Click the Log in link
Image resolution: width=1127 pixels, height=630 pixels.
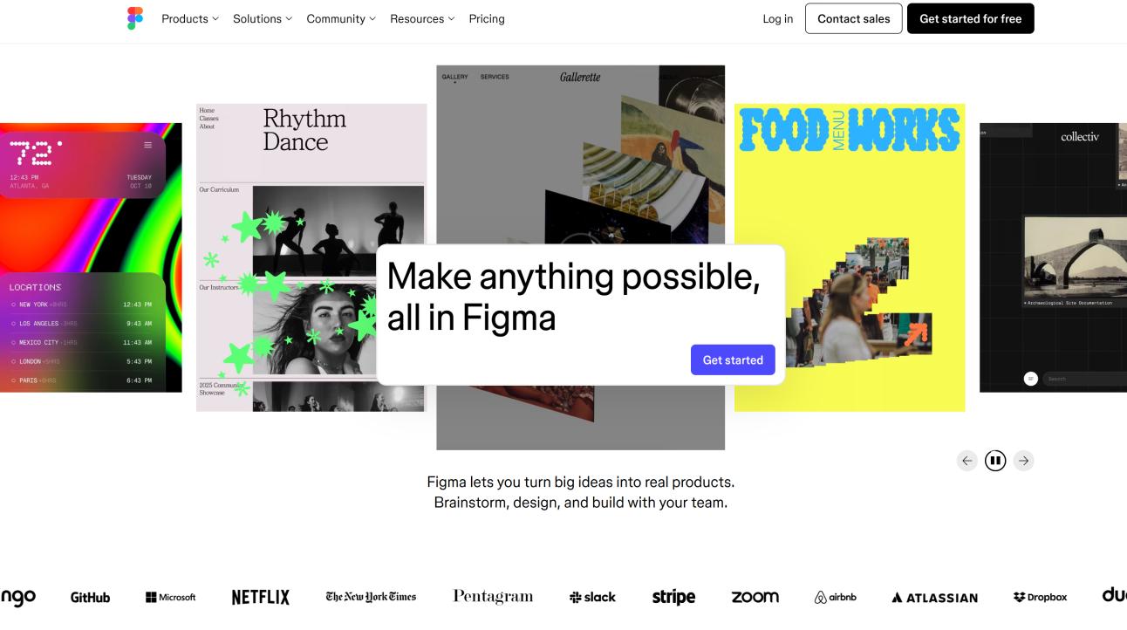pyautogui.click(x=778, y=18)
